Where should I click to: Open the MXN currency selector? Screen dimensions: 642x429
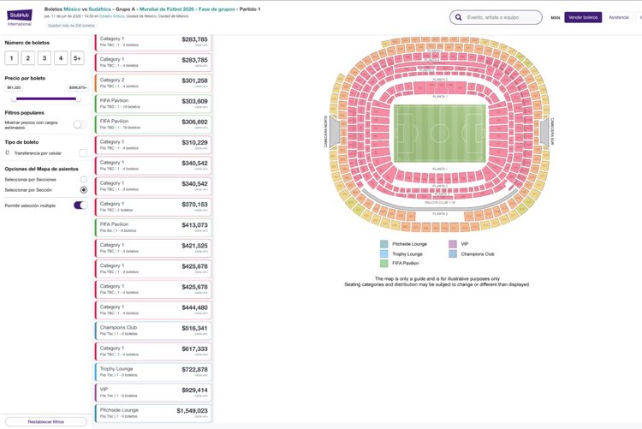click(x=555, y=17)
